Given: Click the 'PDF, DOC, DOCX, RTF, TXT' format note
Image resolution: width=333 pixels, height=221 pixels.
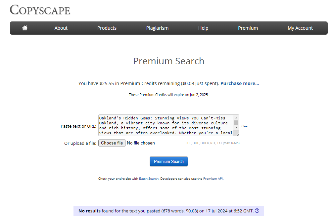Looking at the screenshot, I should pyautogui.click(x=213, y=143).
